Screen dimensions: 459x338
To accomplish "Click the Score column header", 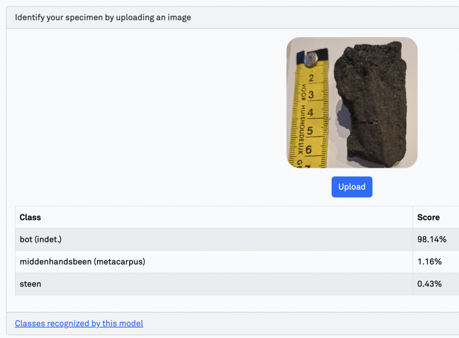I will [x=427, y=217].
